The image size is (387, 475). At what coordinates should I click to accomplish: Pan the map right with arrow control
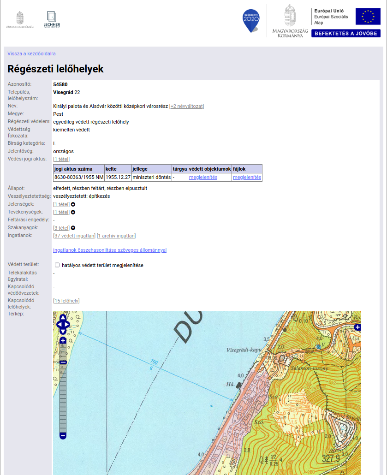point(67,325)
